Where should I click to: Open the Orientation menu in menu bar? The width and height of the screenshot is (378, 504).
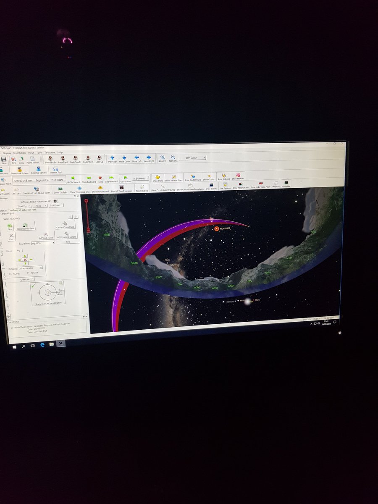pos(19,153)
